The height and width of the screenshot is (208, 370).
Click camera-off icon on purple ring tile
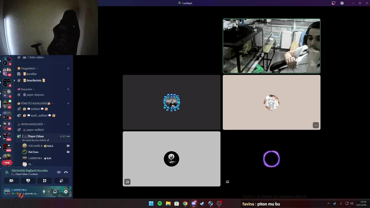pyautogui.click(x=227, y=182)
